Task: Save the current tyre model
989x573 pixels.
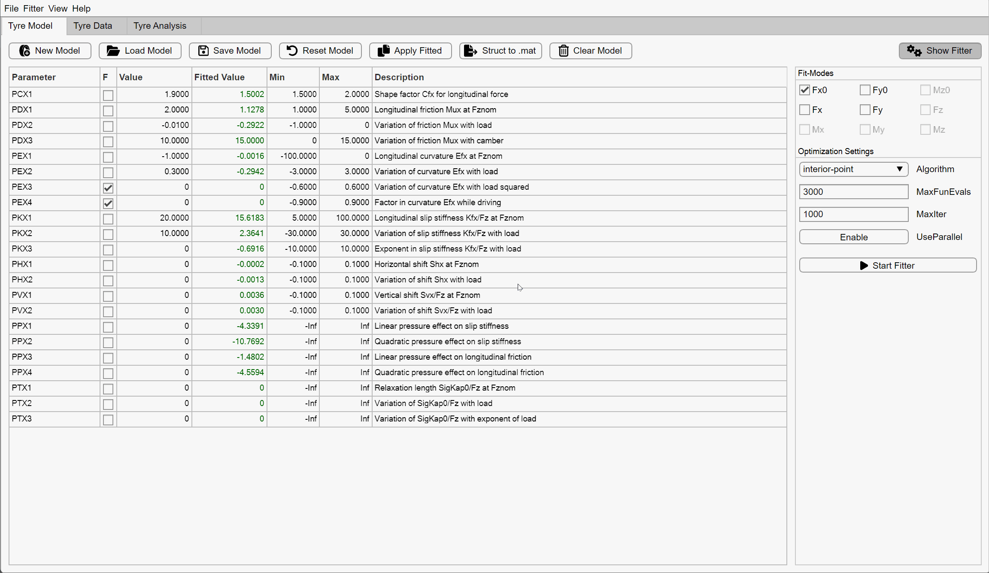Action: pos(230,51)
